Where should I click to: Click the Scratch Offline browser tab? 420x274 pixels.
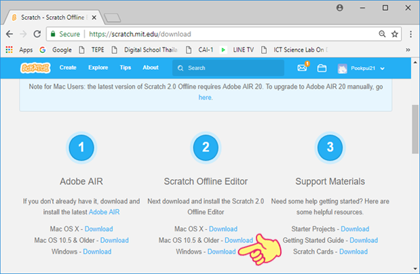click(52, 18)
